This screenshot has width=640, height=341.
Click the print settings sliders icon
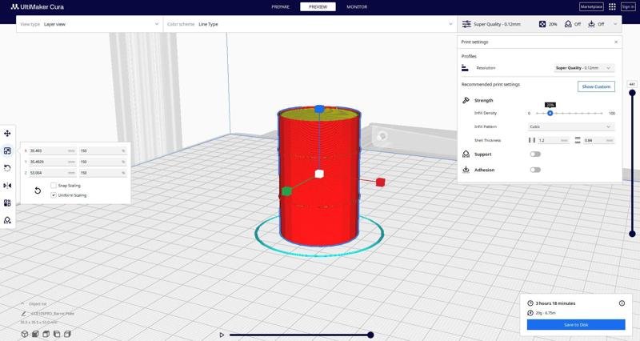point(466,24)
